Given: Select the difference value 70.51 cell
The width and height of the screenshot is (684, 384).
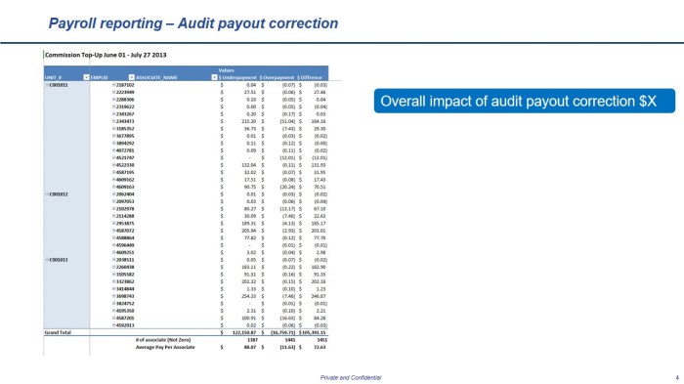Looking at the screenshot, I should pos(320,187).
